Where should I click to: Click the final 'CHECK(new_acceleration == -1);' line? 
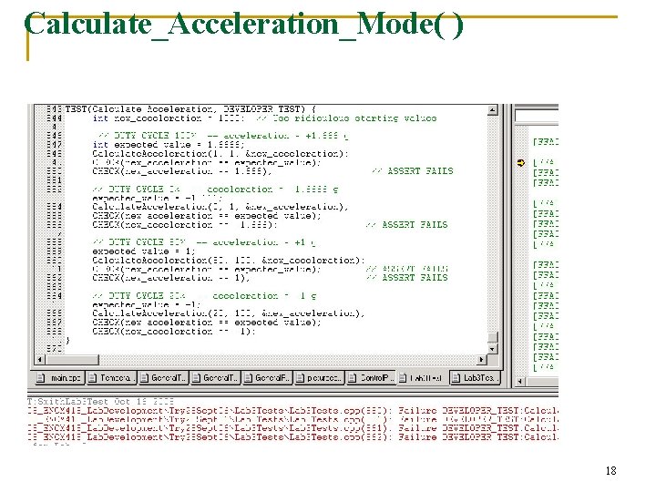click(x=174, y=332)
